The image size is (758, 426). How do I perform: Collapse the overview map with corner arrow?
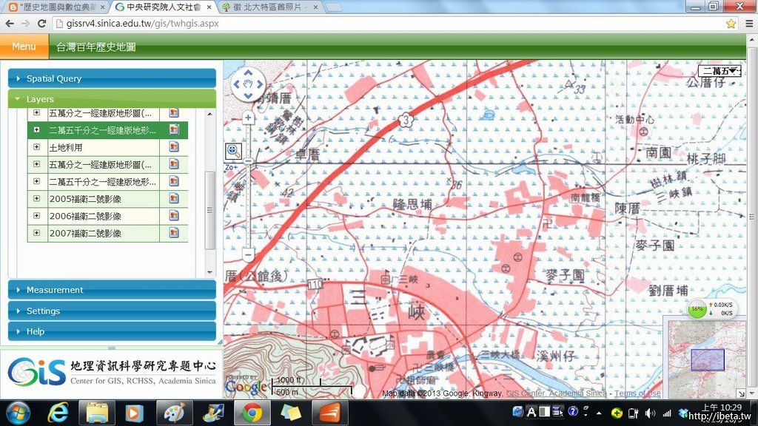point(740,394)
